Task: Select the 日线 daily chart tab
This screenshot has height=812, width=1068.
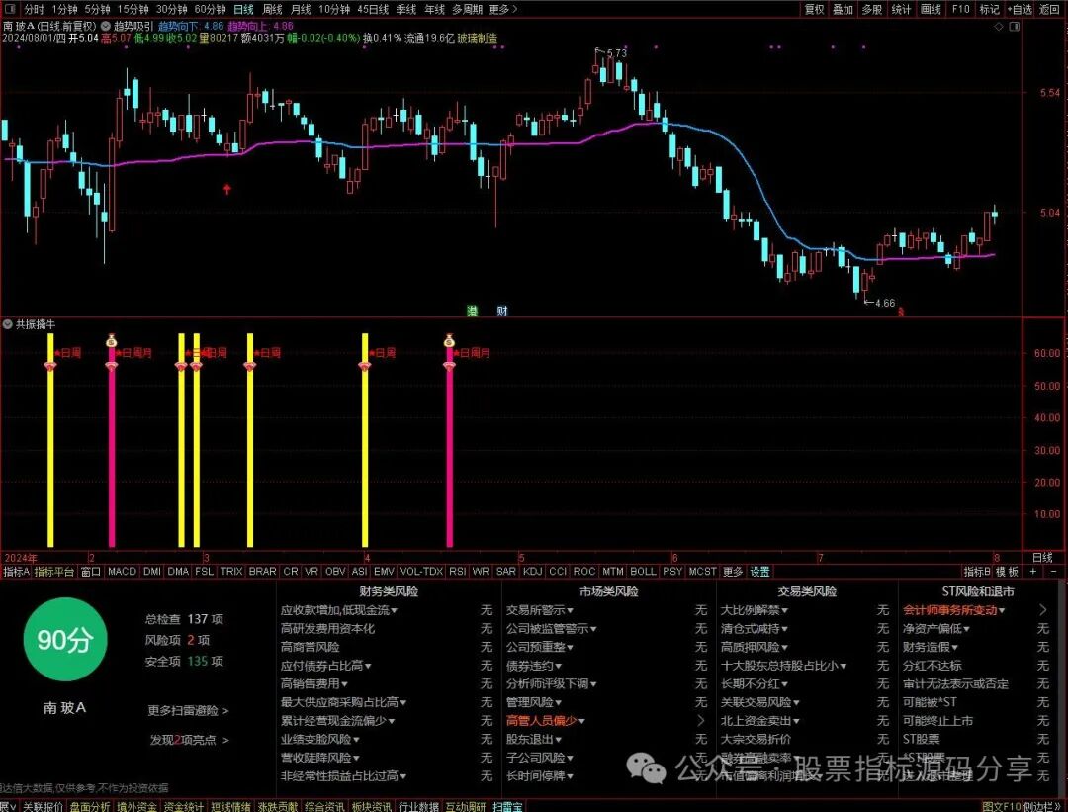Action: [243, 9]
